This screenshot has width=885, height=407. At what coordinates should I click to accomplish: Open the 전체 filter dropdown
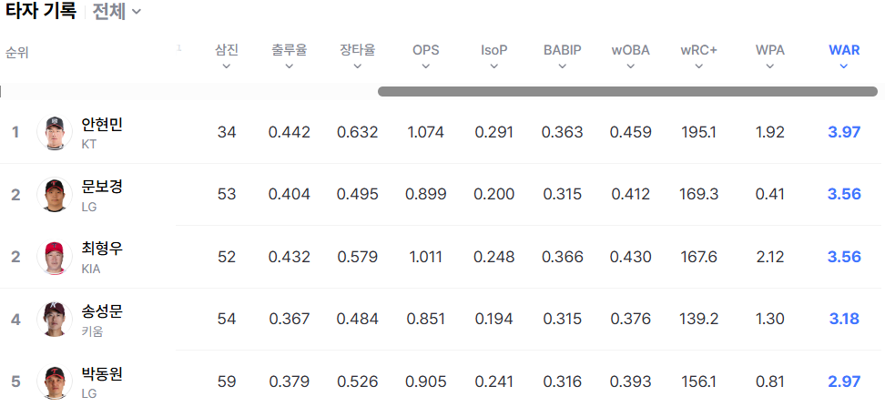click(117, 12)
